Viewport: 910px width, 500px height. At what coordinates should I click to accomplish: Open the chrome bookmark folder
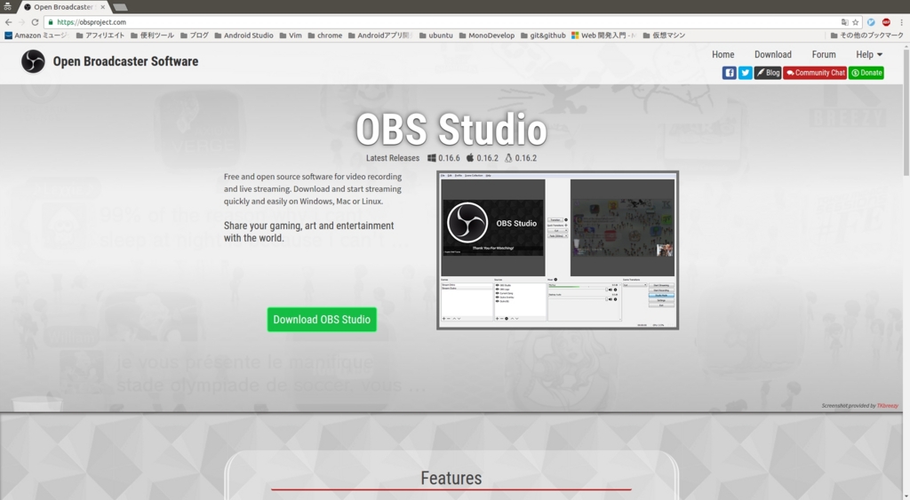tap(325, 36)
